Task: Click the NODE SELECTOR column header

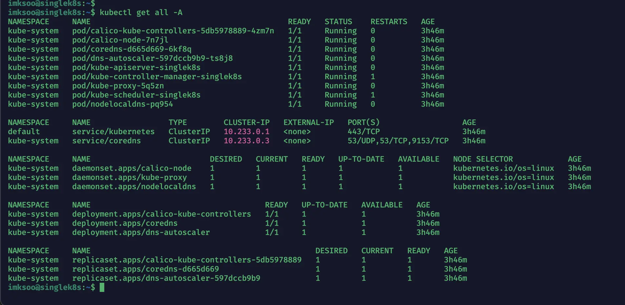Action: point(483,159)
